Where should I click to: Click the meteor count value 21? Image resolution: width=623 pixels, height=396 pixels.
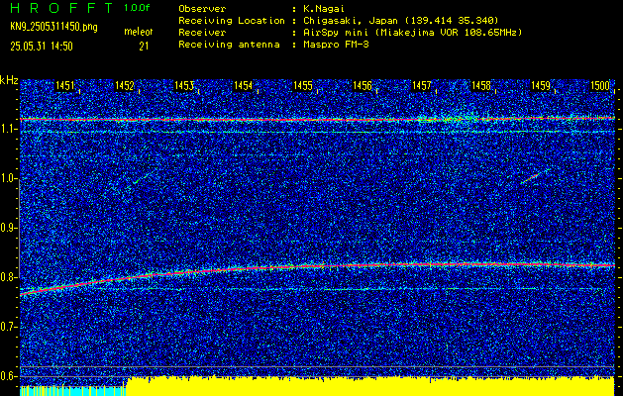click(x=144, y=47)
